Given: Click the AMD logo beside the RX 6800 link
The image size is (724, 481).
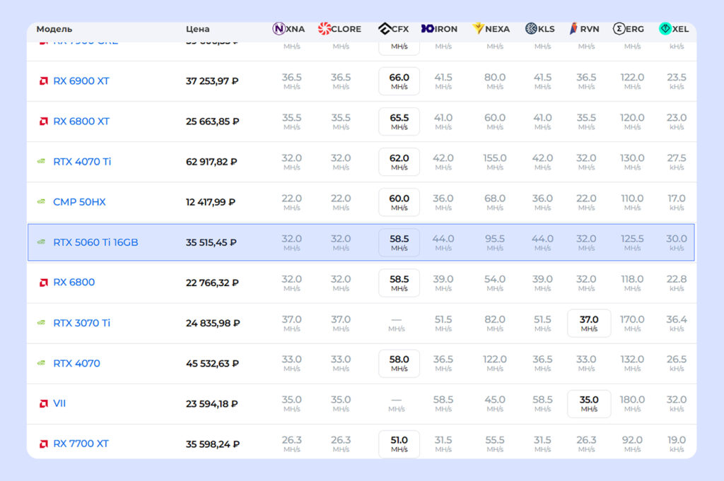Looking at the screenshot, I should [43, 283].
